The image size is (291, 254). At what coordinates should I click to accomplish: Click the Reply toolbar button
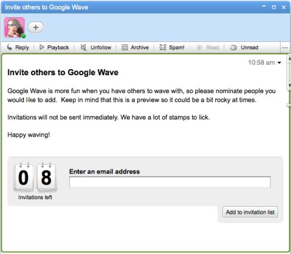point(18,47)
